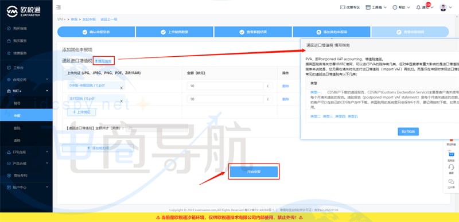Screen dimensions: 459x222
Task: Open the notification bell icon
Action: pyautogui.click(x=418, y=7)
